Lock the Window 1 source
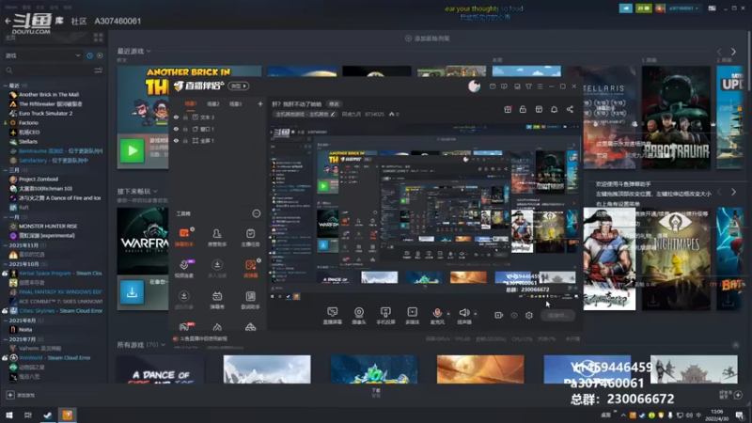The height and width of the screenshot is (423, 752). [x=185, y=129]
